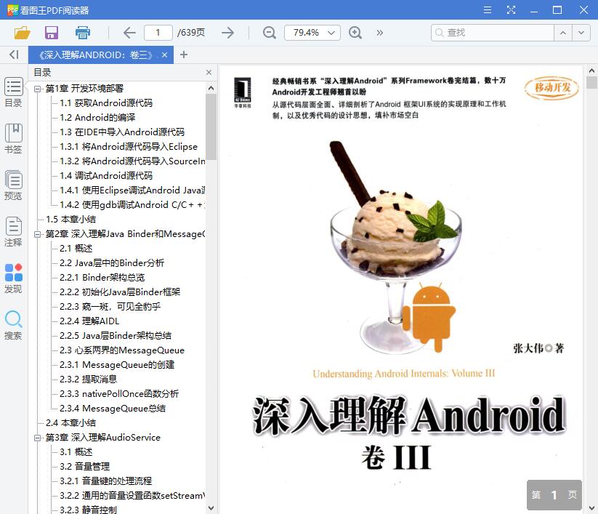The height and width of the screenshot is (514, 598).
Task: Click the 第 1 页 page indicator badge
Action: [554, 495]
